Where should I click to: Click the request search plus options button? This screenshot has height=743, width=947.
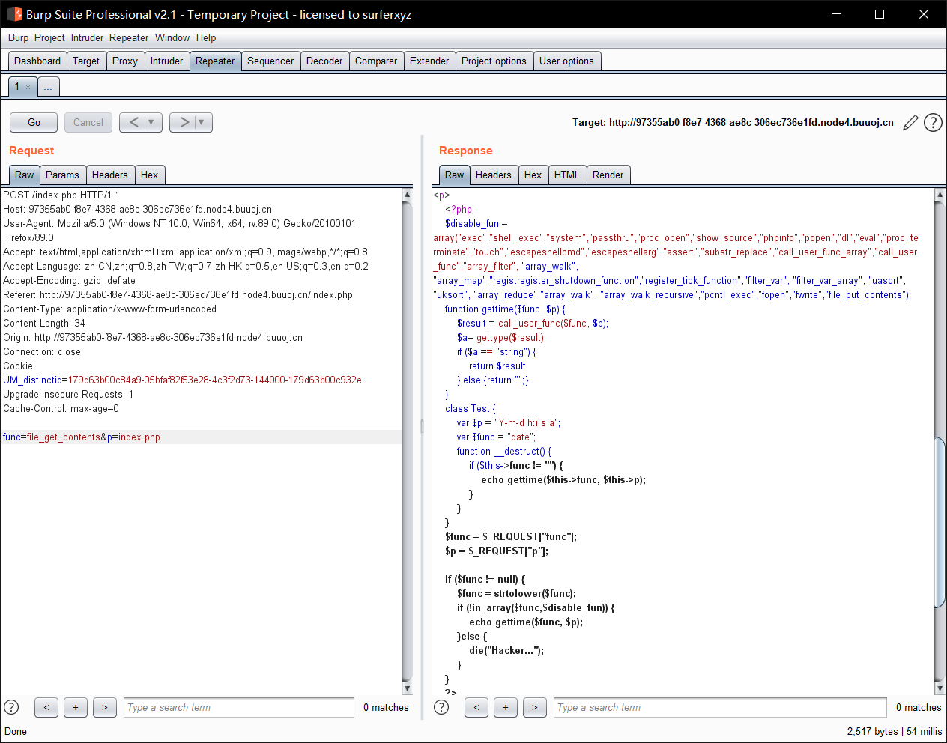76,707
